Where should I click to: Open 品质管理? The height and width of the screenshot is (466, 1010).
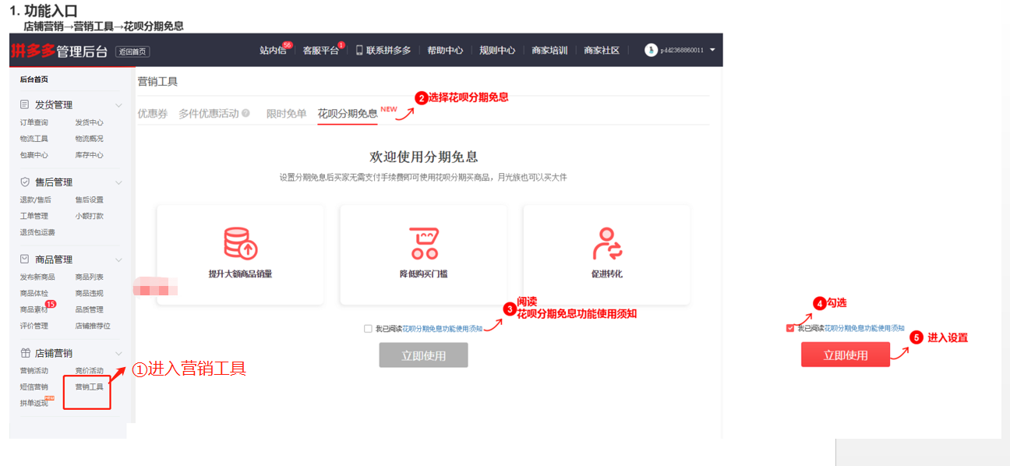coord(89,309)
